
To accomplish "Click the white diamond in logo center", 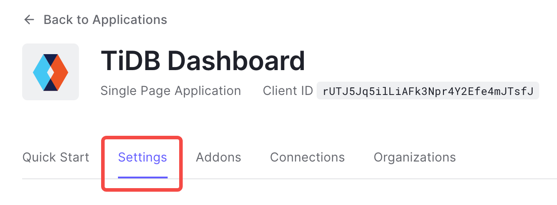I will 51,72.
